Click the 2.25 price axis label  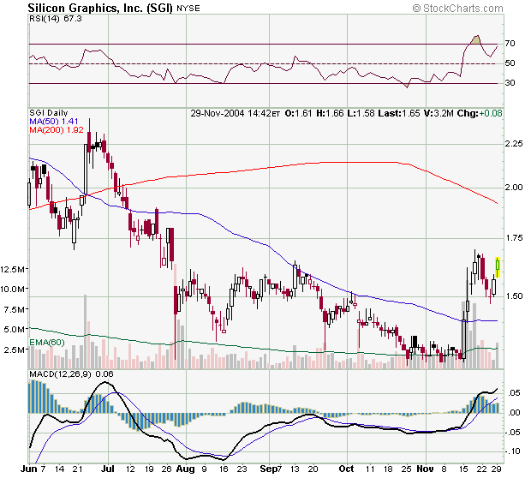pos(514,144)
